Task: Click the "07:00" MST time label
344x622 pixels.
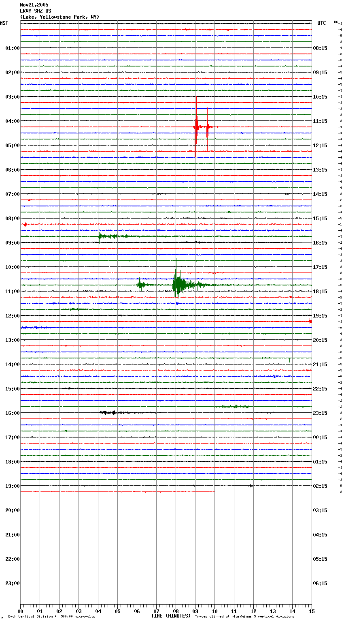Action: click(x=13, y=194)
